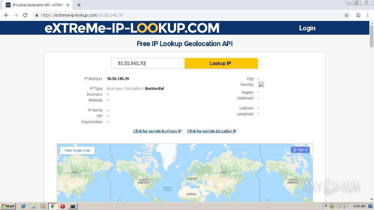Viewport: 374px width, 210px height.
Task: Click the Europe label on map
Action: pyautogui.click(x=192, y=179)
